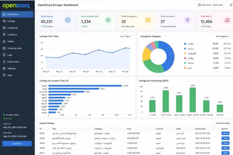Open the date range picker 2024-05-01 - 2024-05-28
Viewport: 233px width, 155px height.
211,5
